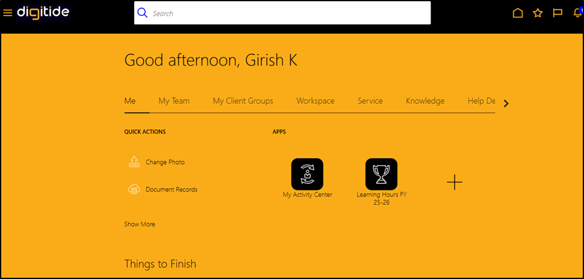The height and width of the screenshot is (279, 584).
Task: Open Learning Hours trophy app icon
Action: 381,174
